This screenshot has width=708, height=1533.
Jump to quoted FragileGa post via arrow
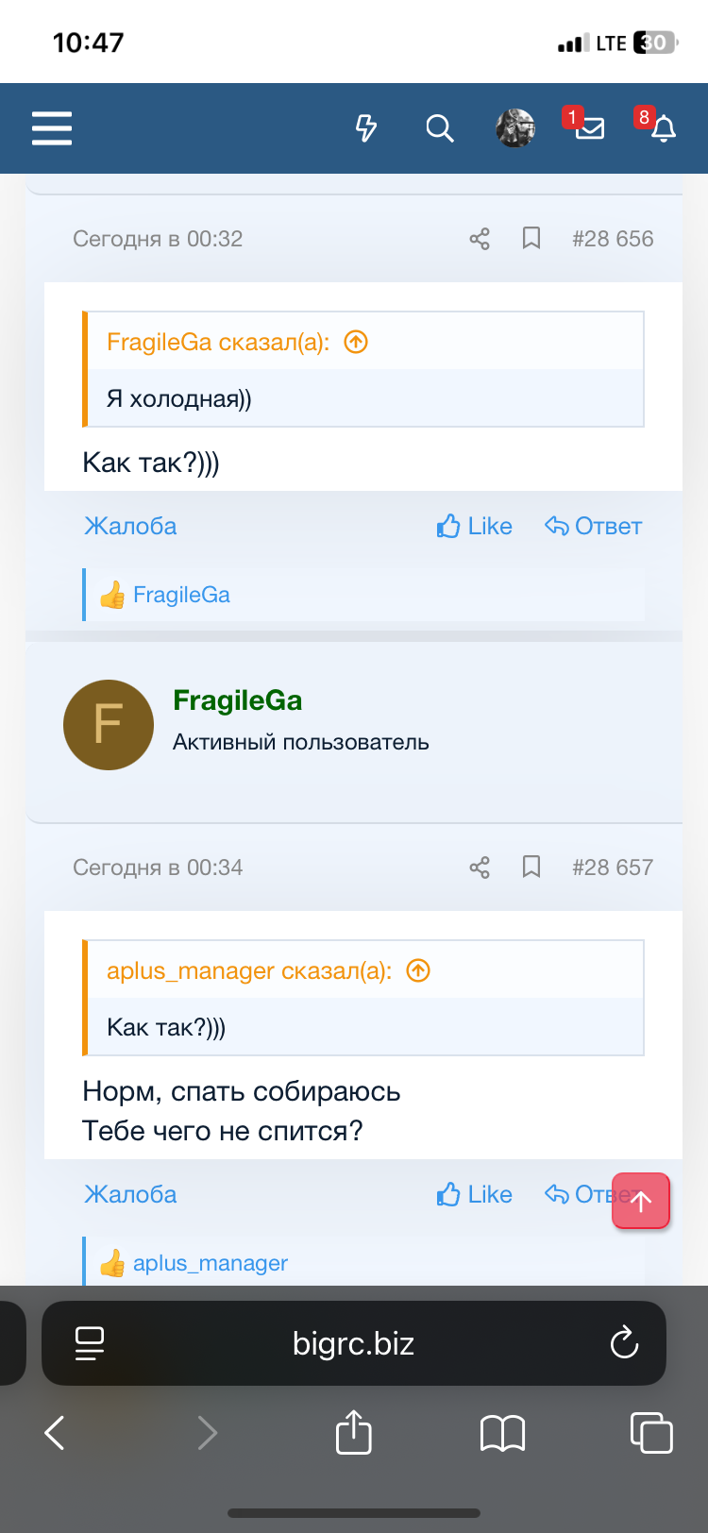(x=356, y=342)
